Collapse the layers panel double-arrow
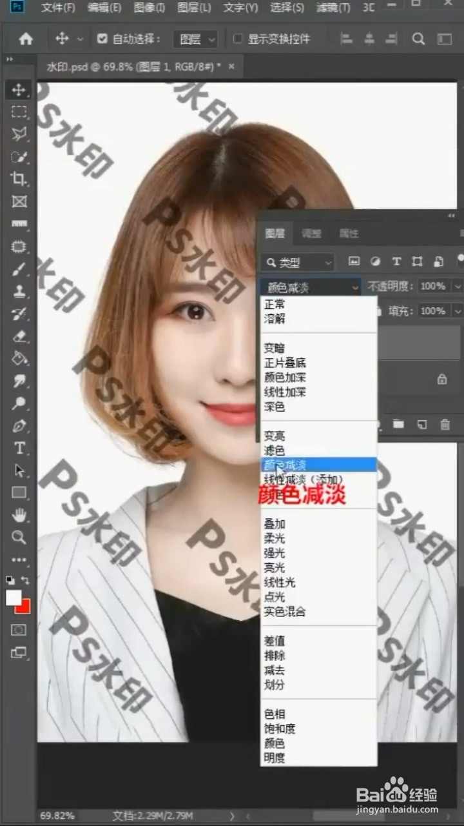Viewport: 464px width, 826px height. click(x=452, y=216)
